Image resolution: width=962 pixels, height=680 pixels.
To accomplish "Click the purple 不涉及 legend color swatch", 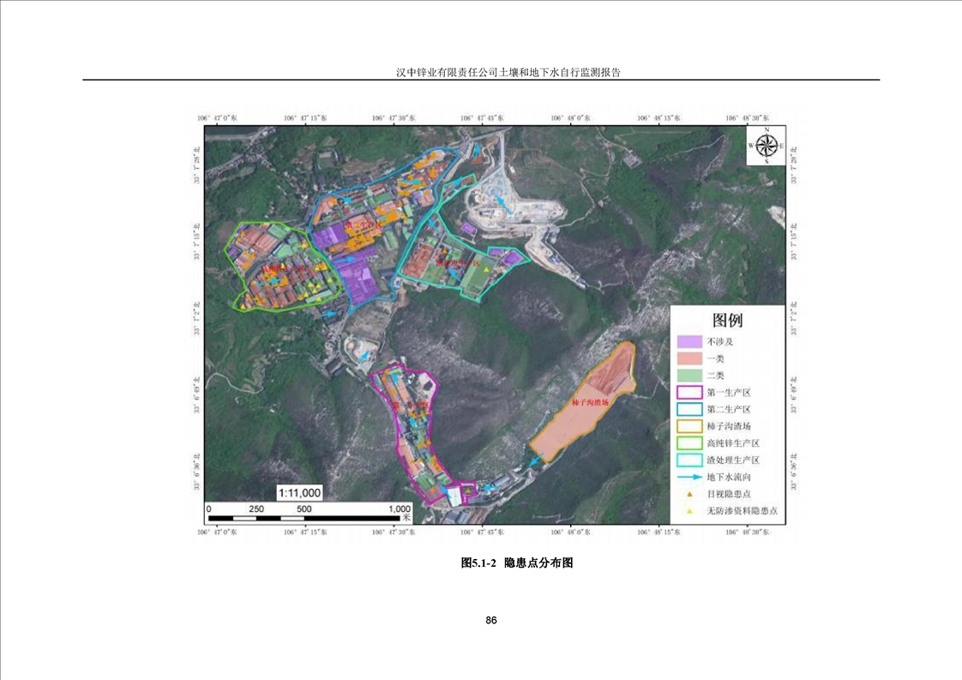I will point(689,341).
